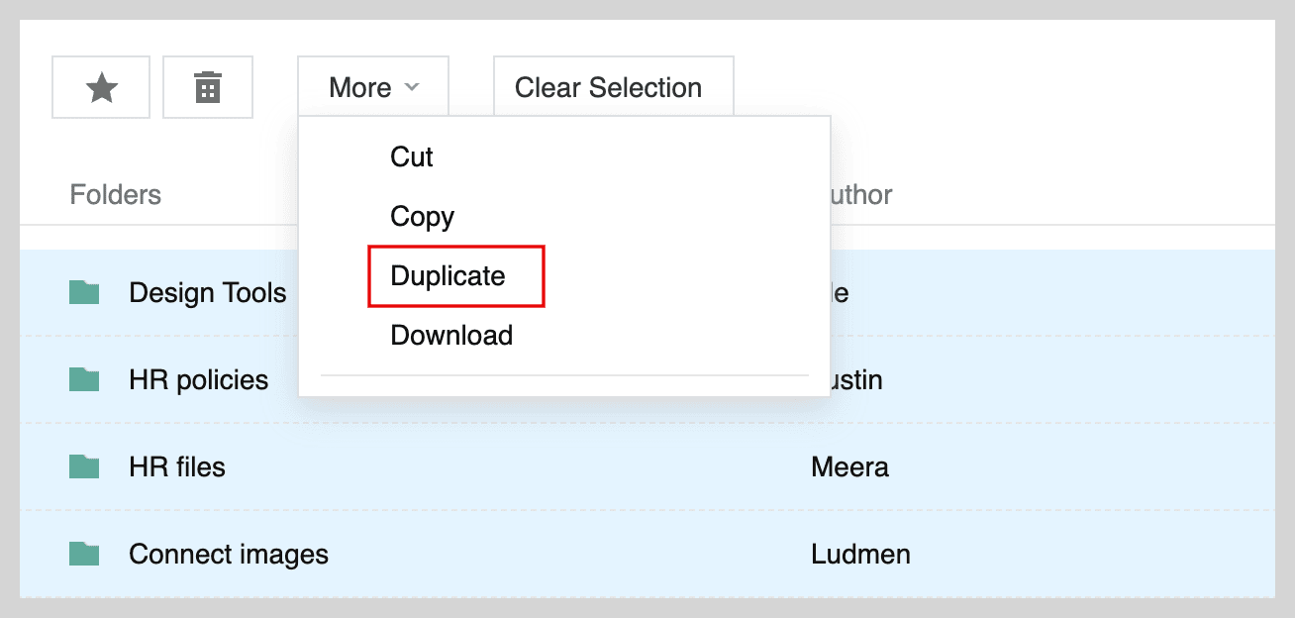This screenshot has height=618, width=1295.
Task: Open the Connect images folder name
Action: click(x=229, y=555)
